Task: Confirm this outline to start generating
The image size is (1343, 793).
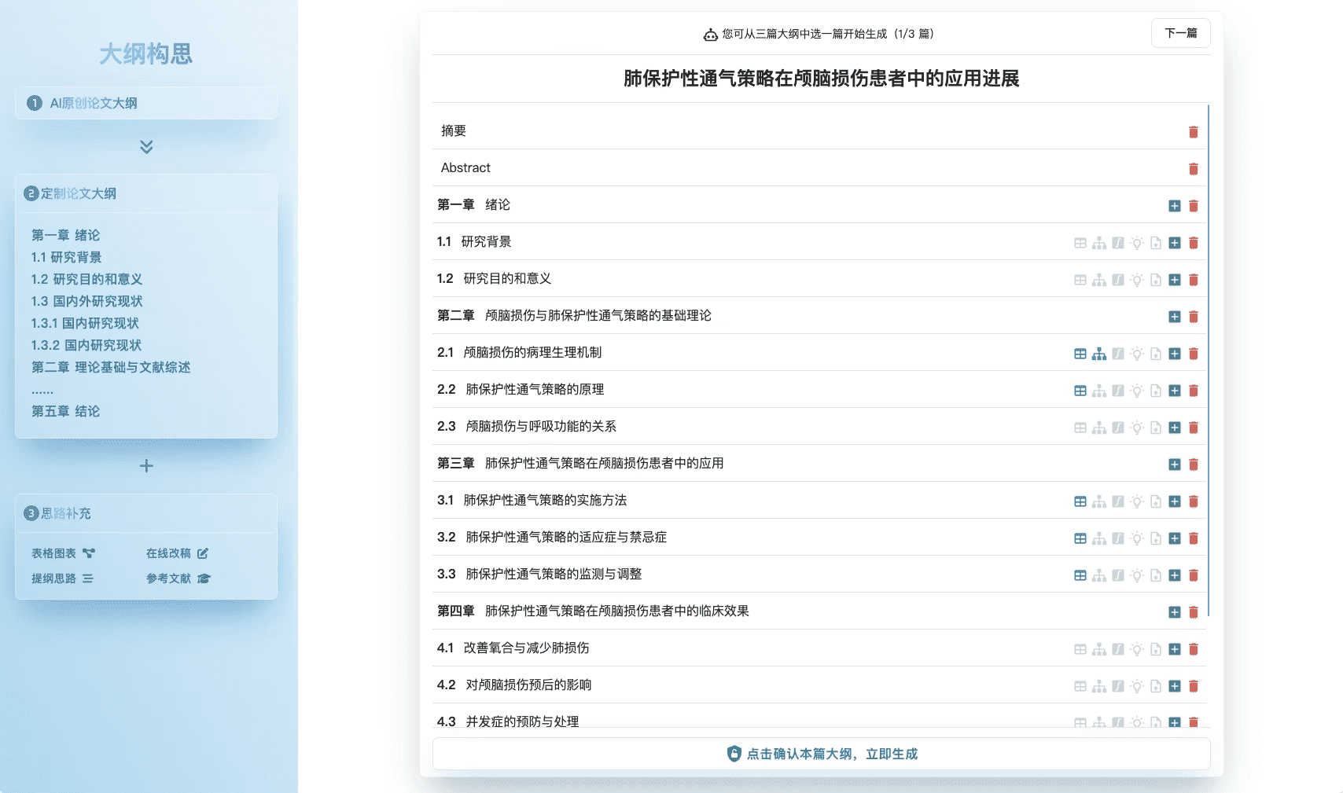Action: pyautogui.click(x=820, y=753)
